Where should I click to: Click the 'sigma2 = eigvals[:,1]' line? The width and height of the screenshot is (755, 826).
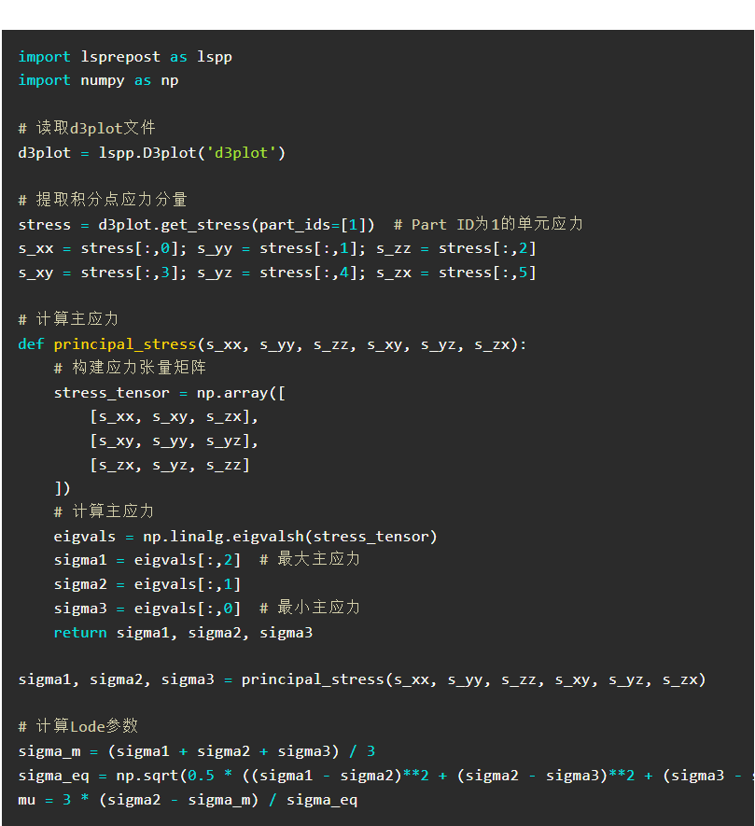pyautogui.click(x=147, y=583)
